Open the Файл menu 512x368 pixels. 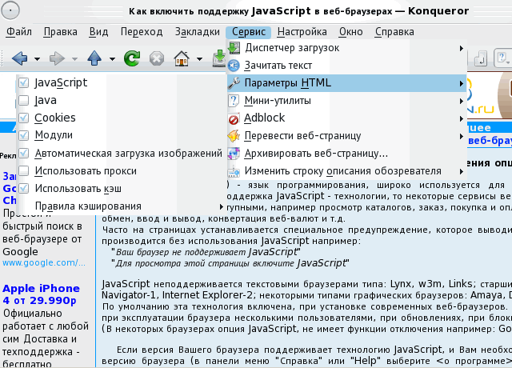point(19,32)
